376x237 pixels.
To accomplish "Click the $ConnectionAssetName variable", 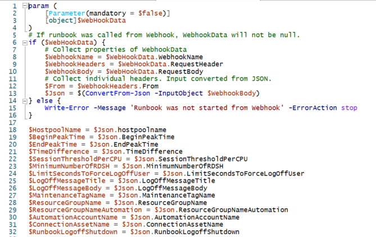I will pyautogui.click(x=69, y=225).
